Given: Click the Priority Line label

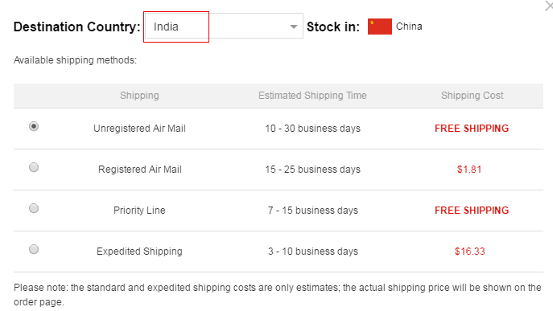Looking at the screenshot, I should point(139,211).
